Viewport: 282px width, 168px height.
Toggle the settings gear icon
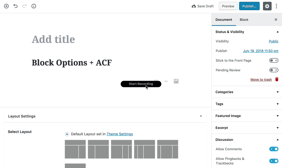[x=267, y=6]
